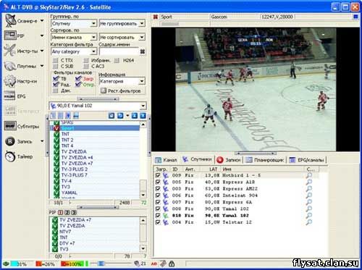Open the Не группировать dropdown
Viewport: 362px width, 270px height.
[x=142, y=23]
